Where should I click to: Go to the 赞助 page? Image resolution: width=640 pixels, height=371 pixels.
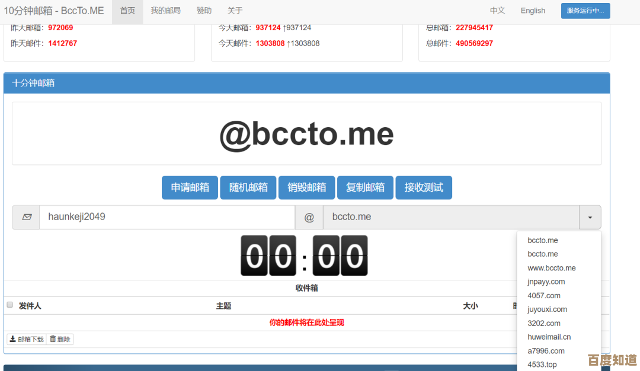point(204,11)
